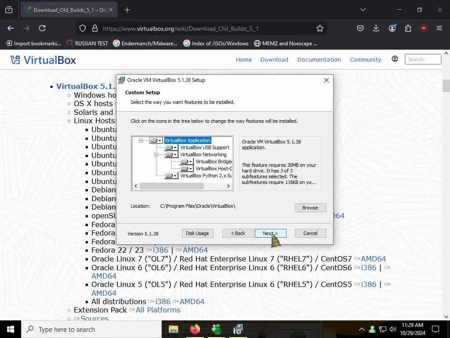The height and width of the screenshot is (338, 450).
Task: Open VirtualBox USB Support feature dropdown
Action: (171, 147)
